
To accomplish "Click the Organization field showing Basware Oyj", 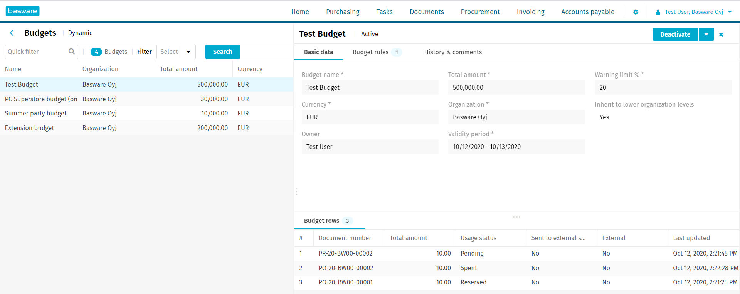I will pos(516,117).
